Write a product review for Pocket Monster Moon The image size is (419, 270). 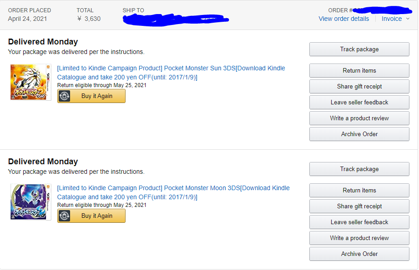click(359, 238)
